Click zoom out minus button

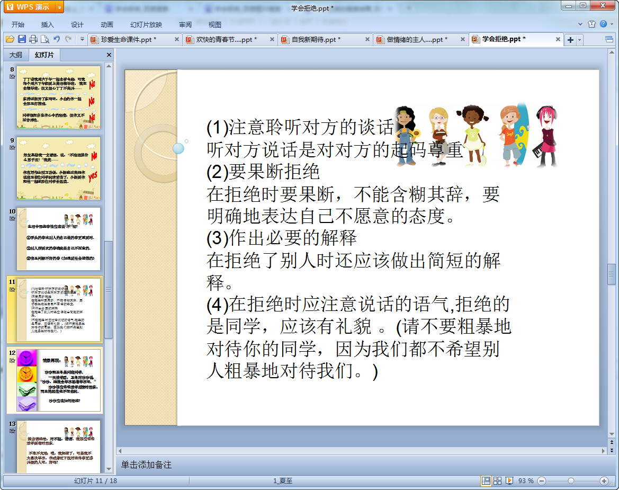(542, 481)
